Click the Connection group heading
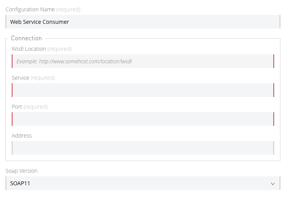This screenshot has height=197, width=289. [26, 38]
